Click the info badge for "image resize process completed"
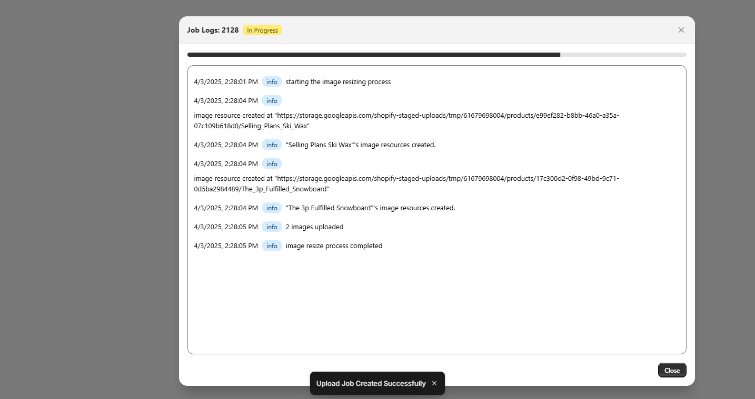Viewport: 755px width, 399px height. 272,245
